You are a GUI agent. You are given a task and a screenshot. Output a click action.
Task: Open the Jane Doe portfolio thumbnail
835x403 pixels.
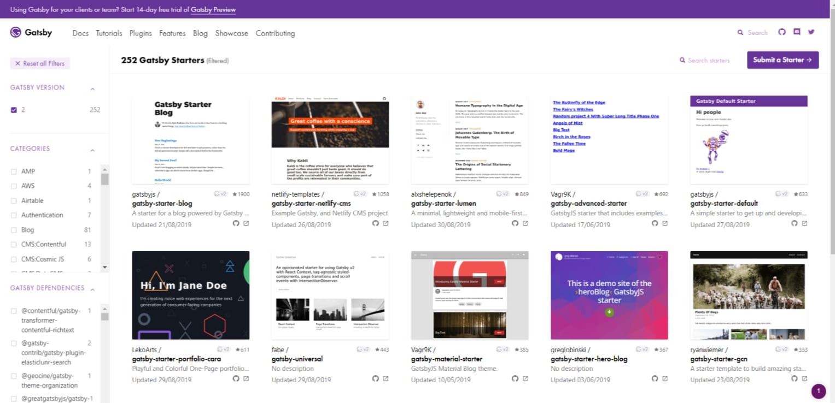point(191,295)
